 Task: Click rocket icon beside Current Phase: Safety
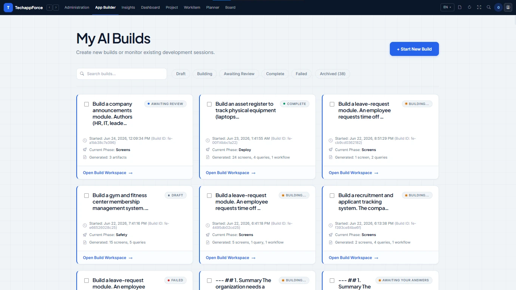[85, 235]
